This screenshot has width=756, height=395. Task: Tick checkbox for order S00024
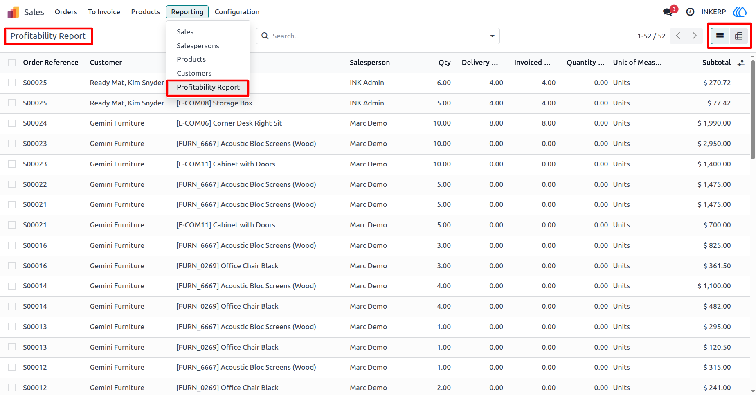[x=12, y=123]
